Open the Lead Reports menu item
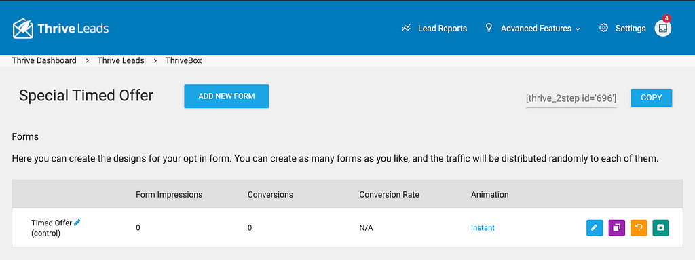The width and height of the screenshot is (695, 260). 443,29
